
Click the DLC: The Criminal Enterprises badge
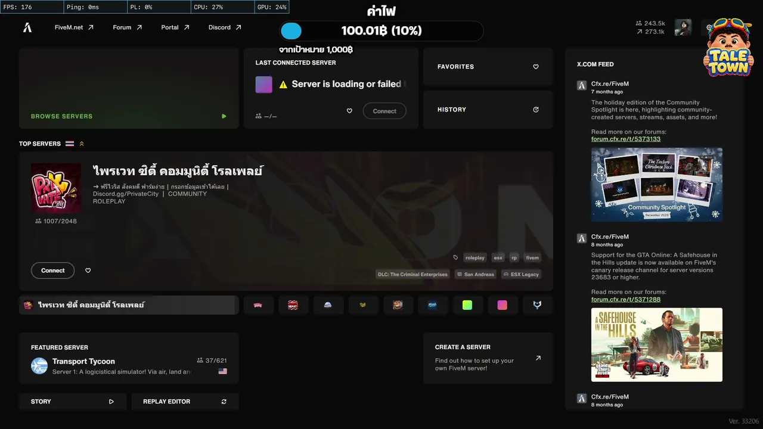[x=412, y=275]
